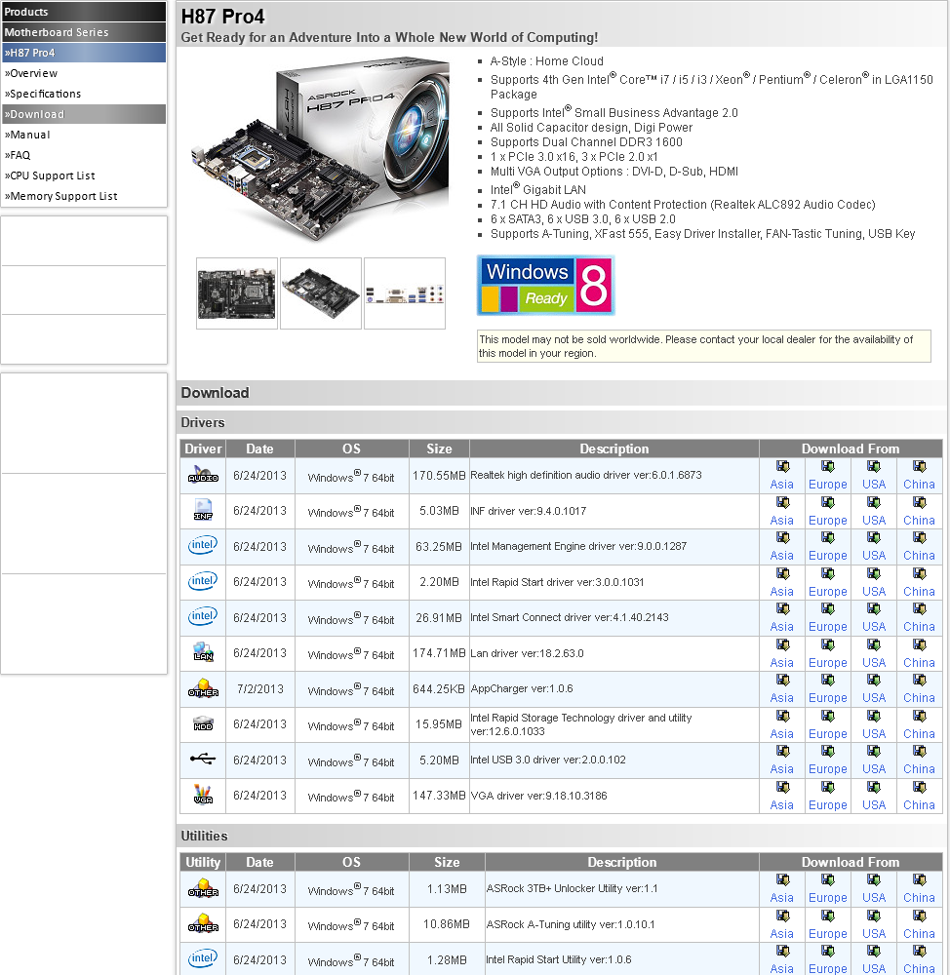Screen dimensions: 950x975
Task: Click China download icon for Intel Rapid Start driver
Action: (919, 574)
